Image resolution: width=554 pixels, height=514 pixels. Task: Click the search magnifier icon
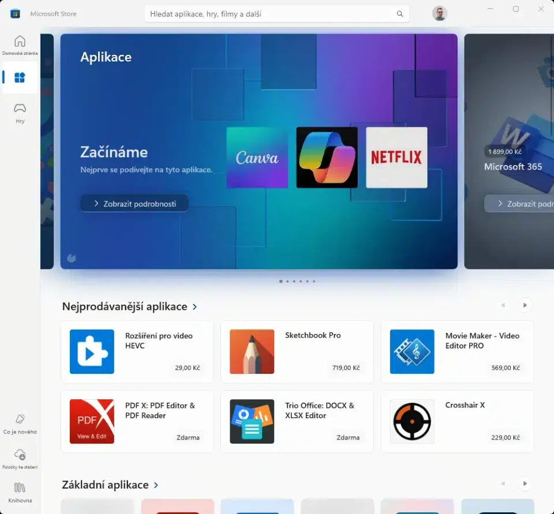click(x=399, y=13)
